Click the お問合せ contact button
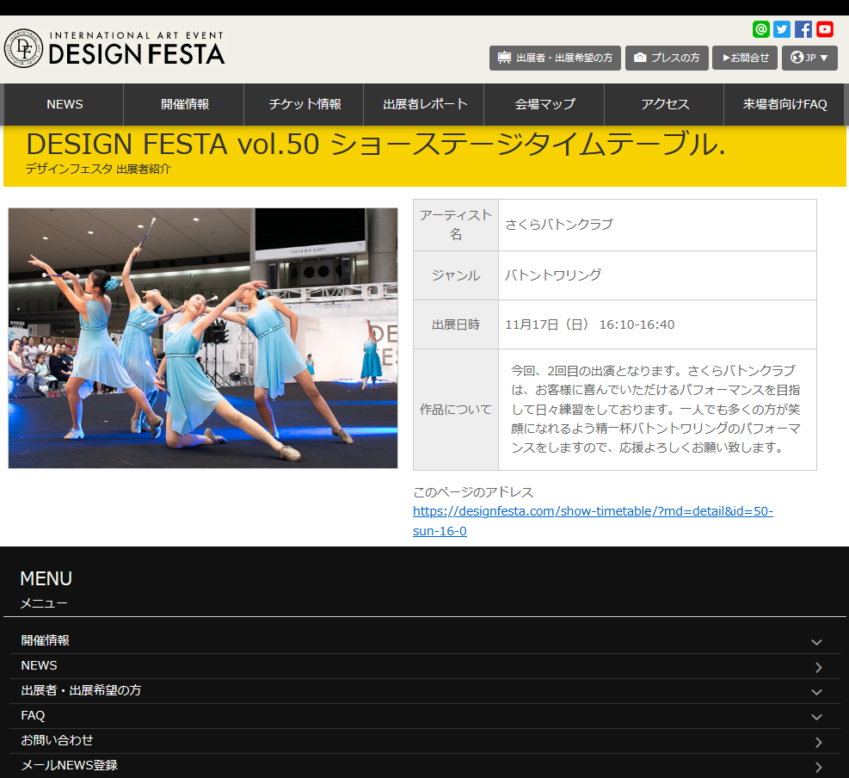Screen dimensions: 849x778 745,58
